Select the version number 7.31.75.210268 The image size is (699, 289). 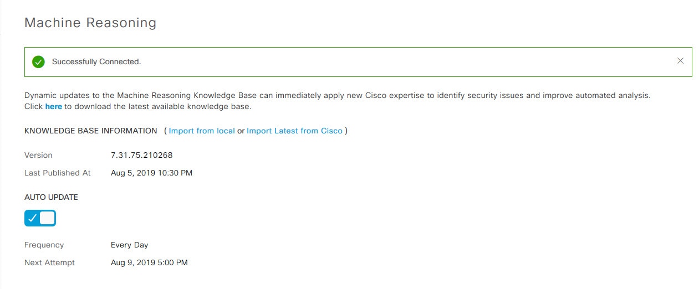pyautogui.click(x=145, y=155)
